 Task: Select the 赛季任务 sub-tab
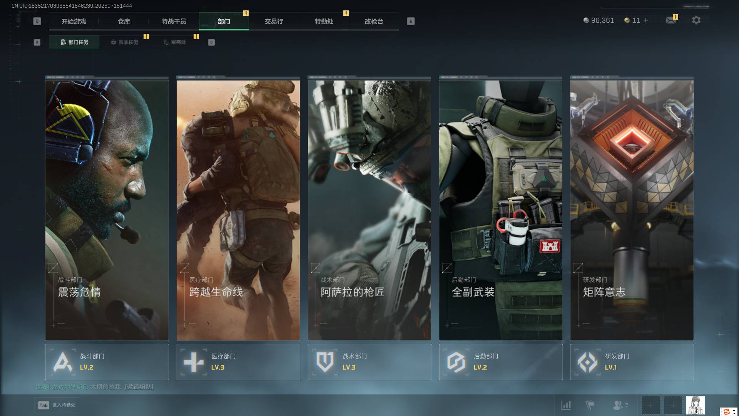(x=124, y=42)
